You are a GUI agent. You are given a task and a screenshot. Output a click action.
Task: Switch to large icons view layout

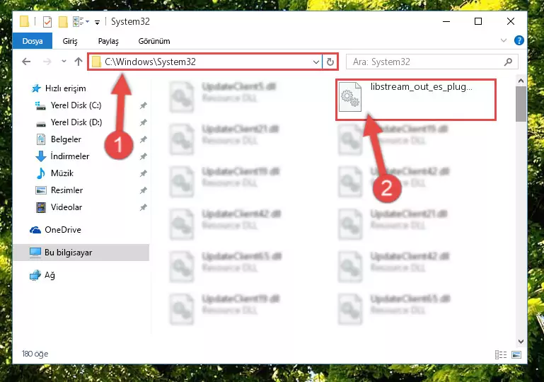[x=516, y=354]
